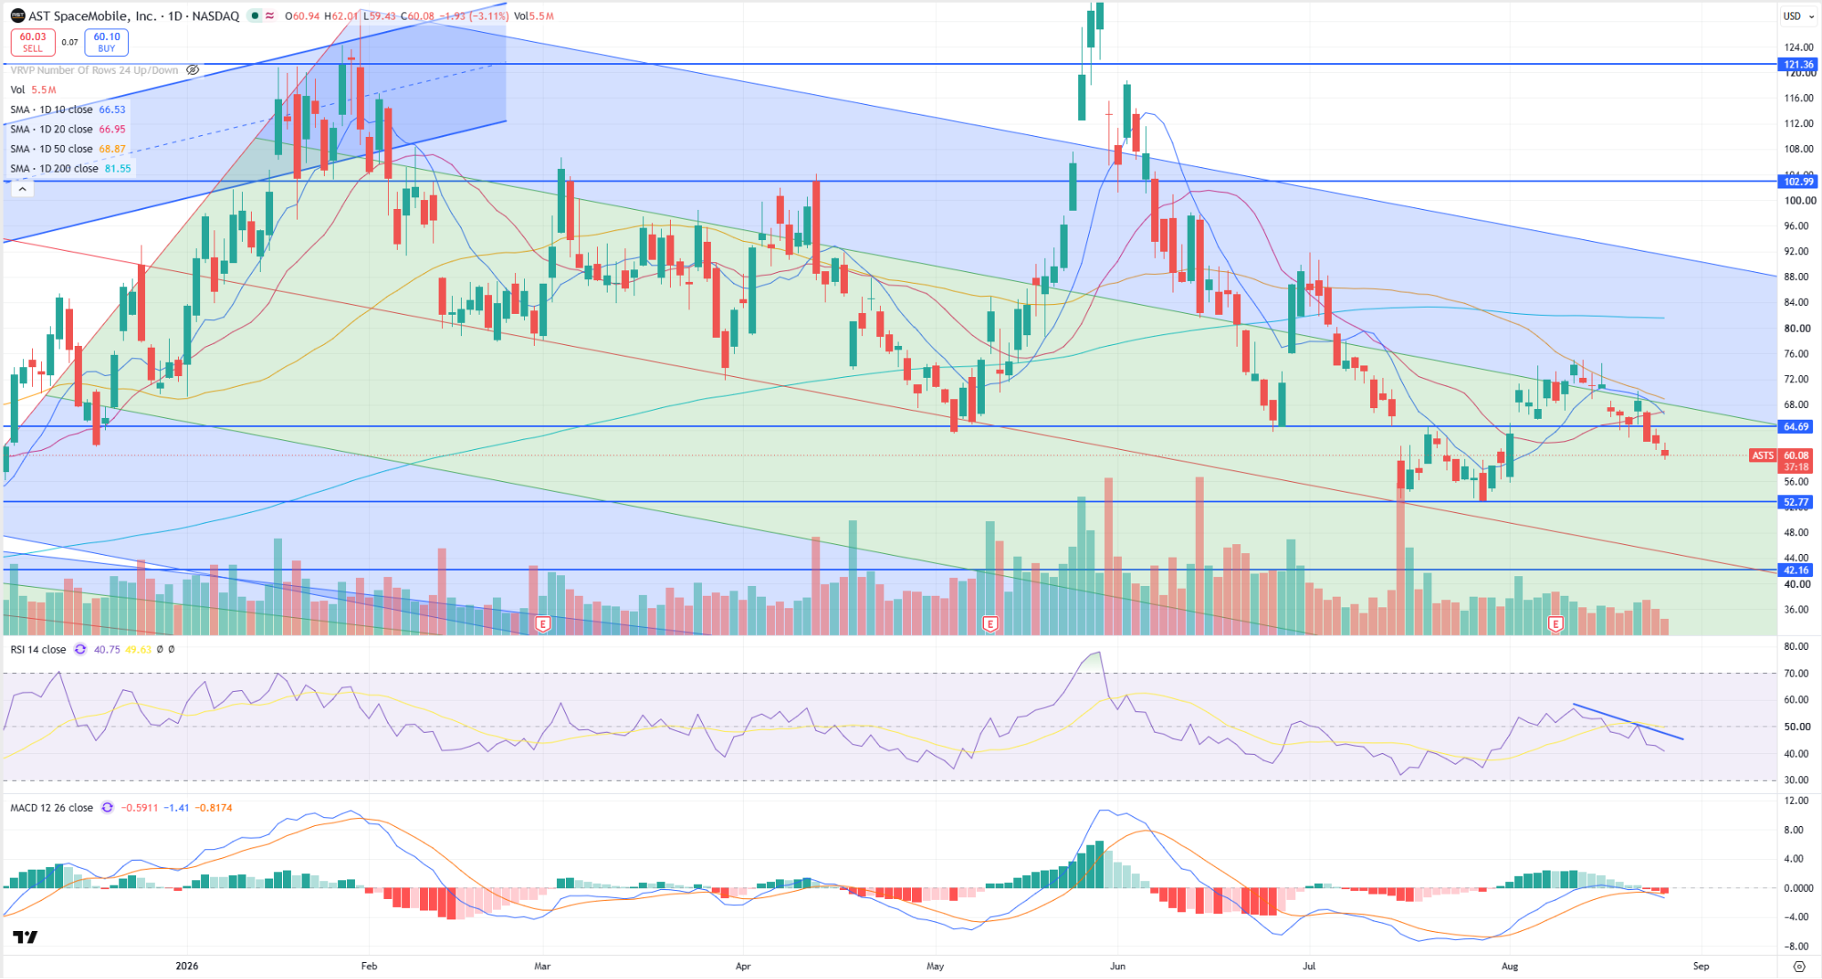Click the Feb label on the time axis
Image resolution: width=1822 pixels, height=979 pixels.
point(369,966)
